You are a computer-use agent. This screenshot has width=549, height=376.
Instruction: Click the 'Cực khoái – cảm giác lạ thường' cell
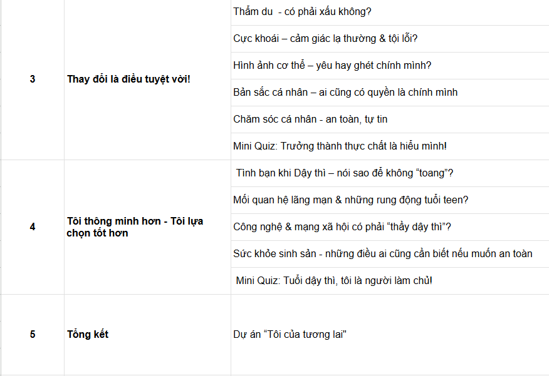(x=390, y=39)
